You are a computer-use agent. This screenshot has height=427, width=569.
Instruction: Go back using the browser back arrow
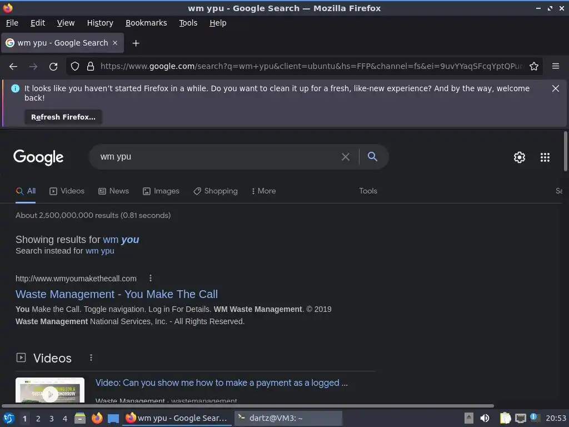tap(13, 67)
